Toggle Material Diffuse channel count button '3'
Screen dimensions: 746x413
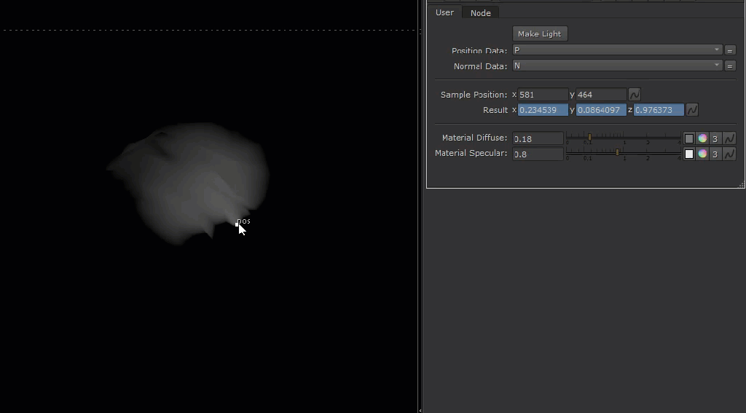coord(715,138)
